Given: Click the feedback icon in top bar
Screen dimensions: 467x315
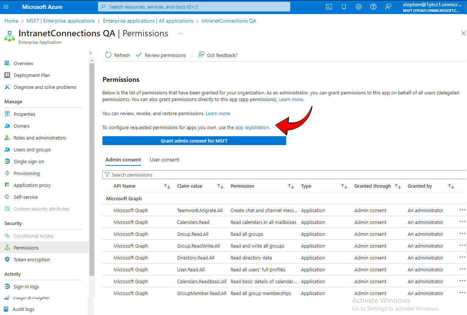Looking at the screenshot, I should click(388, 7).
